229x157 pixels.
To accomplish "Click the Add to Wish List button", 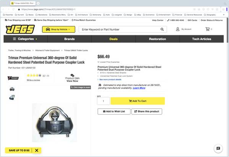I will [x=113, y=111].
